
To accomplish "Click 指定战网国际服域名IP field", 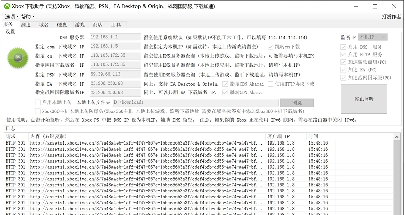I will tap(115, 92).
